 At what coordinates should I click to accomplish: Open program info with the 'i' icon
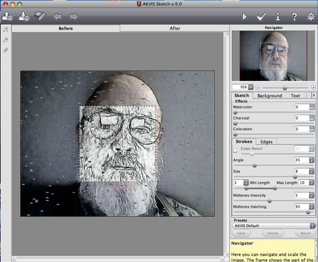(278, 16)
